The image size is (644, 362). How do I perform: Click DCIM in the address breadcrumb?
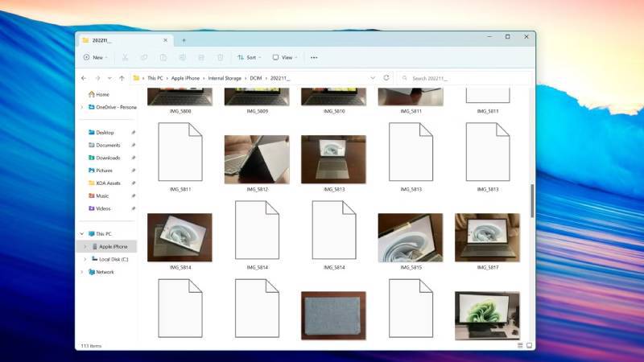point(254,78)
